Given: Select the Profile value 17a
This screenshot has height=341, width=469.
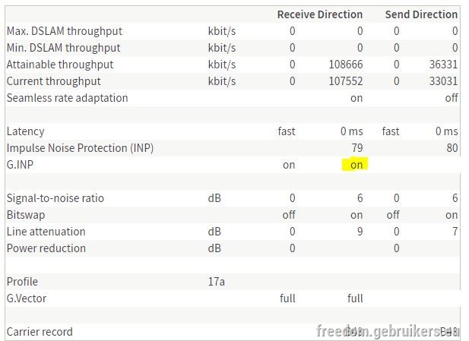Looking at the screenshot, I should (x=216, y=282).
